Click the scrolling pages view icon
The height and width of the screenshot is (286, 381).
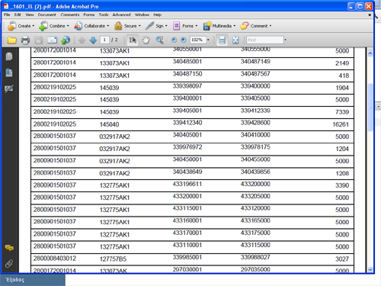coord(222,40)
